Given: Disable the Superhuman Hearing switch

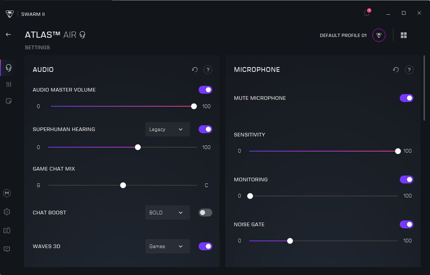Looking at the screenshot, I should coord(205,129).
